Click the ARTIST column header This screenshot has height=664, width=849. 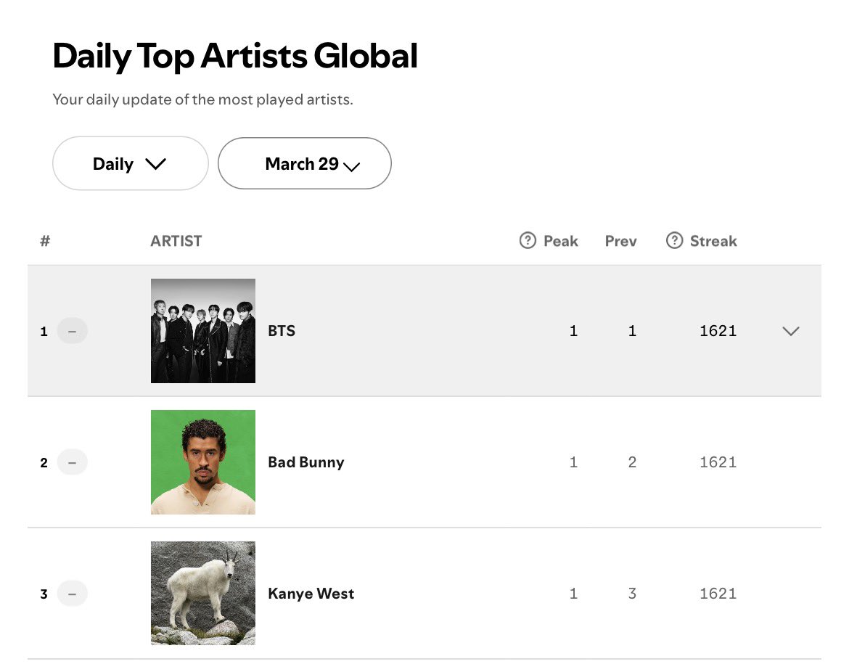176,241
